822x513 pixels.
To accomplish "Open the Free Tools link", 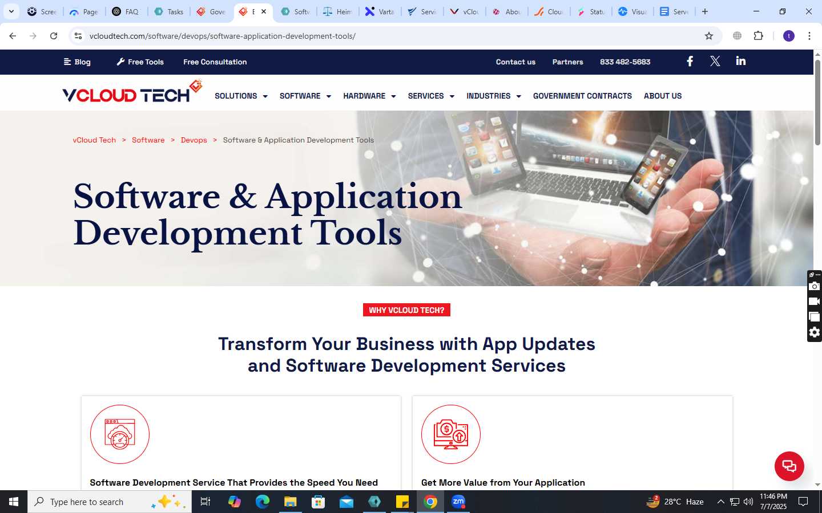I will click(x=140, y=62).
